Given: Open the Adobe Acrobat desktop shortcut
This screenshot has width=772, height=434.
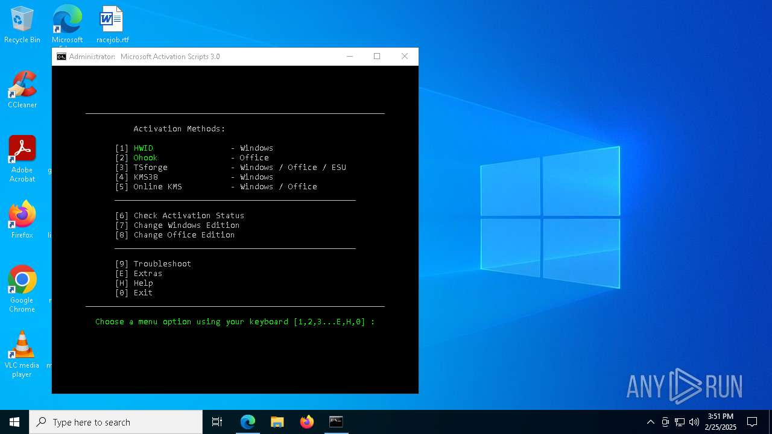Looking at the screenshot, I should (x=22, y=159).
